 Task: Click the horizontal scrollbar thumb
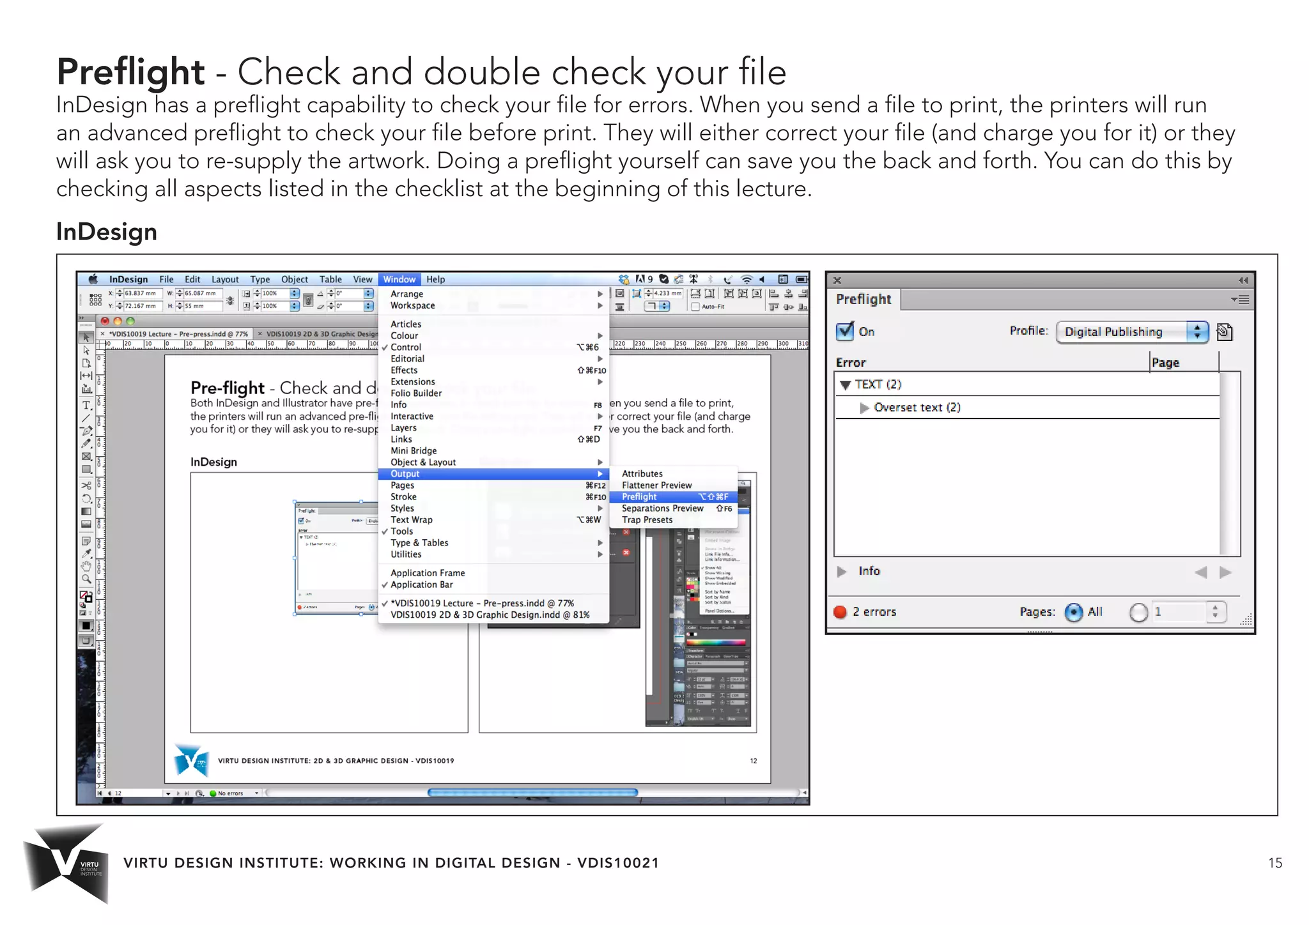tap(532, 793)
